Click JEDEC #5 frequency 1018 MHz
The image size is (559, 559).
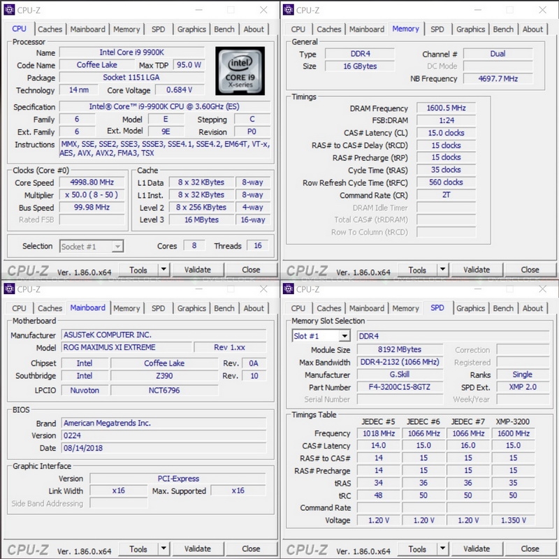click(379, 433)
